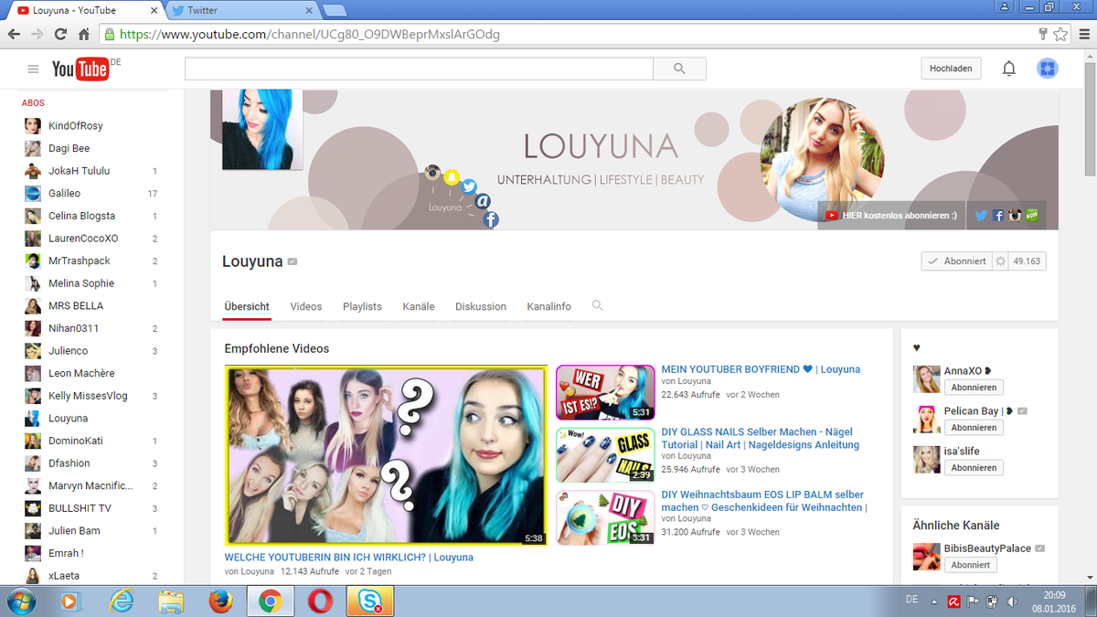
Task: Open the Windows Start menu
Action: [x=21, y=601]
